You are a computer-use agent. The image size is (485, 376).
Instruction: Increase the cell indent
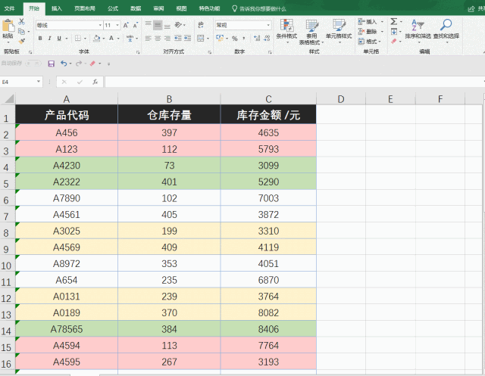tap(187, 39)
